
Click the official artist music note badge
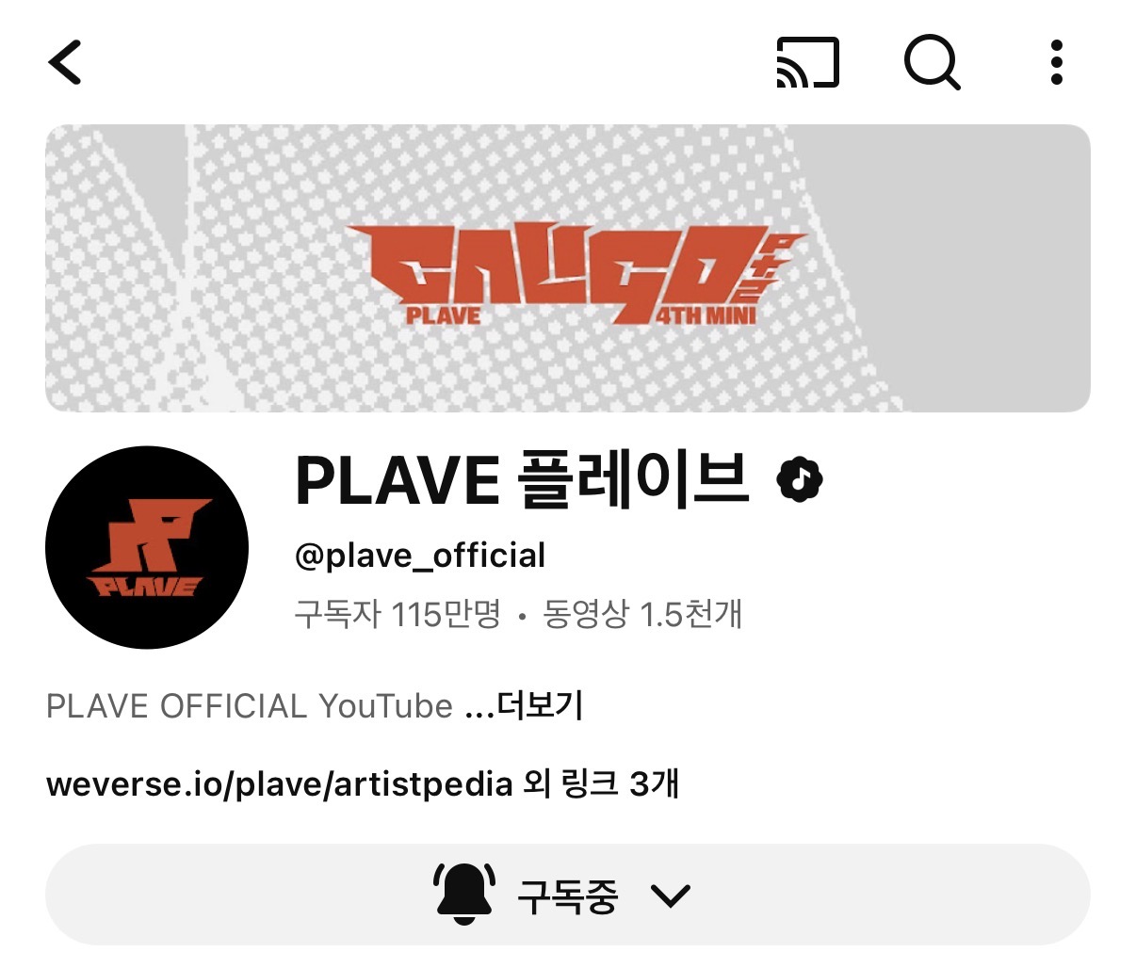coord(800,480)
